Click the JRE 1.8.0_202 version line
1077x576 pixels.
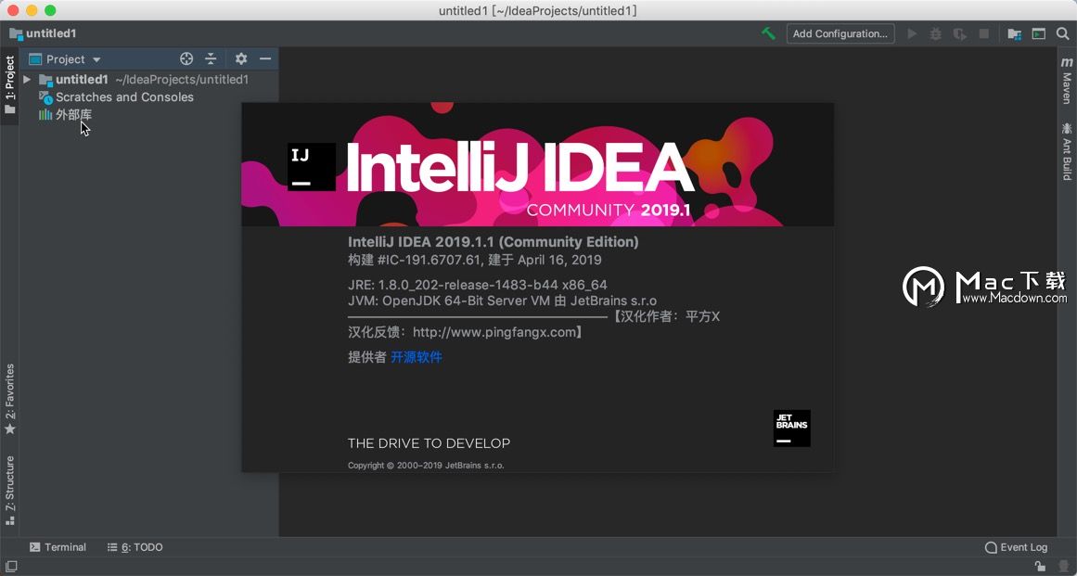[478, 285]
